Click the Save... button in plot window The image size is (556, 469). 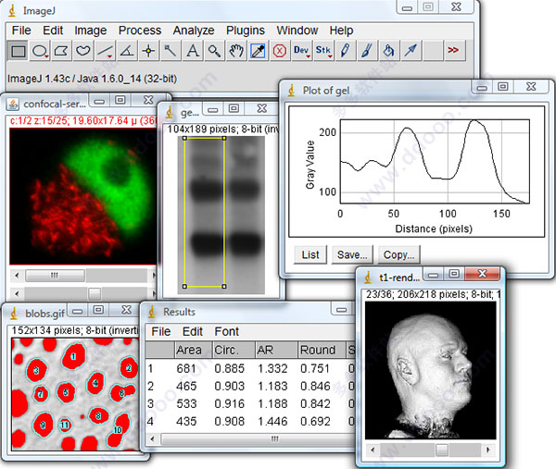pyautogui.click(x=352, y=255)
